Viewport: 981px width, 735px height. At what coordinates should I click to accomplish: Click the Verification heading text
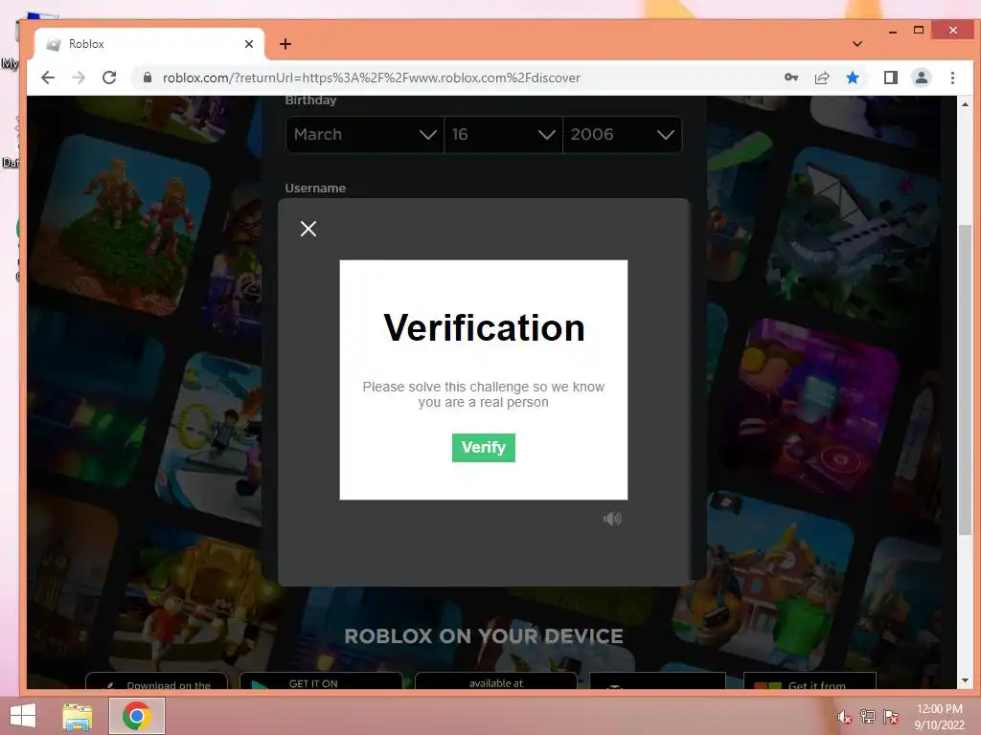(x=484, y=327)
